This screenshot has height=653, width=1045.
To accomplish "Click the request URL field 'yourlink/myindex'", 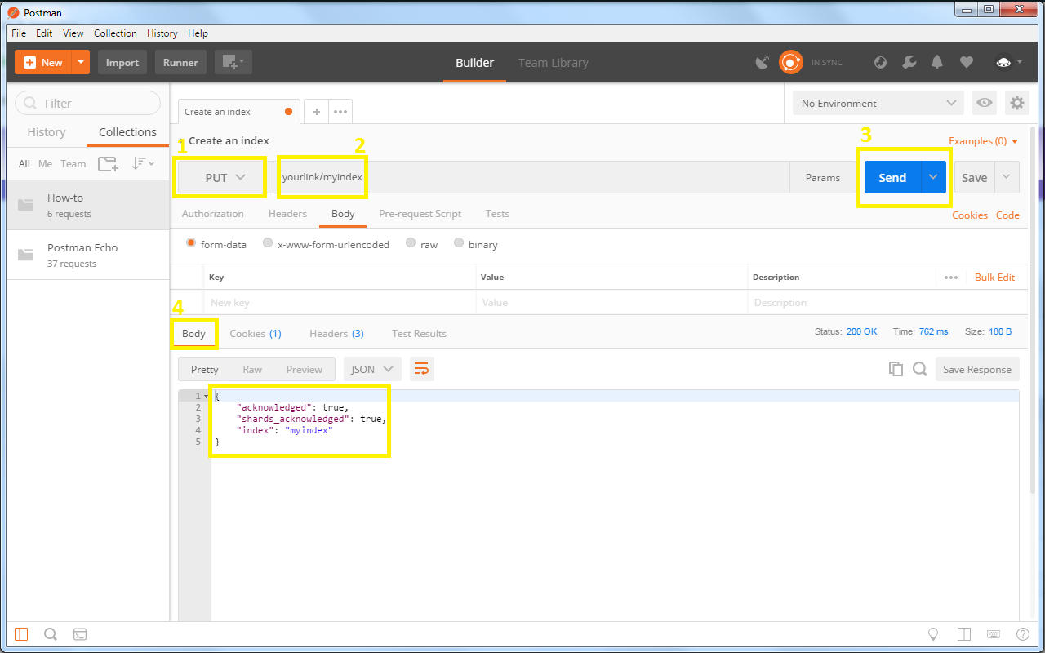I will [x=531, y=177].
